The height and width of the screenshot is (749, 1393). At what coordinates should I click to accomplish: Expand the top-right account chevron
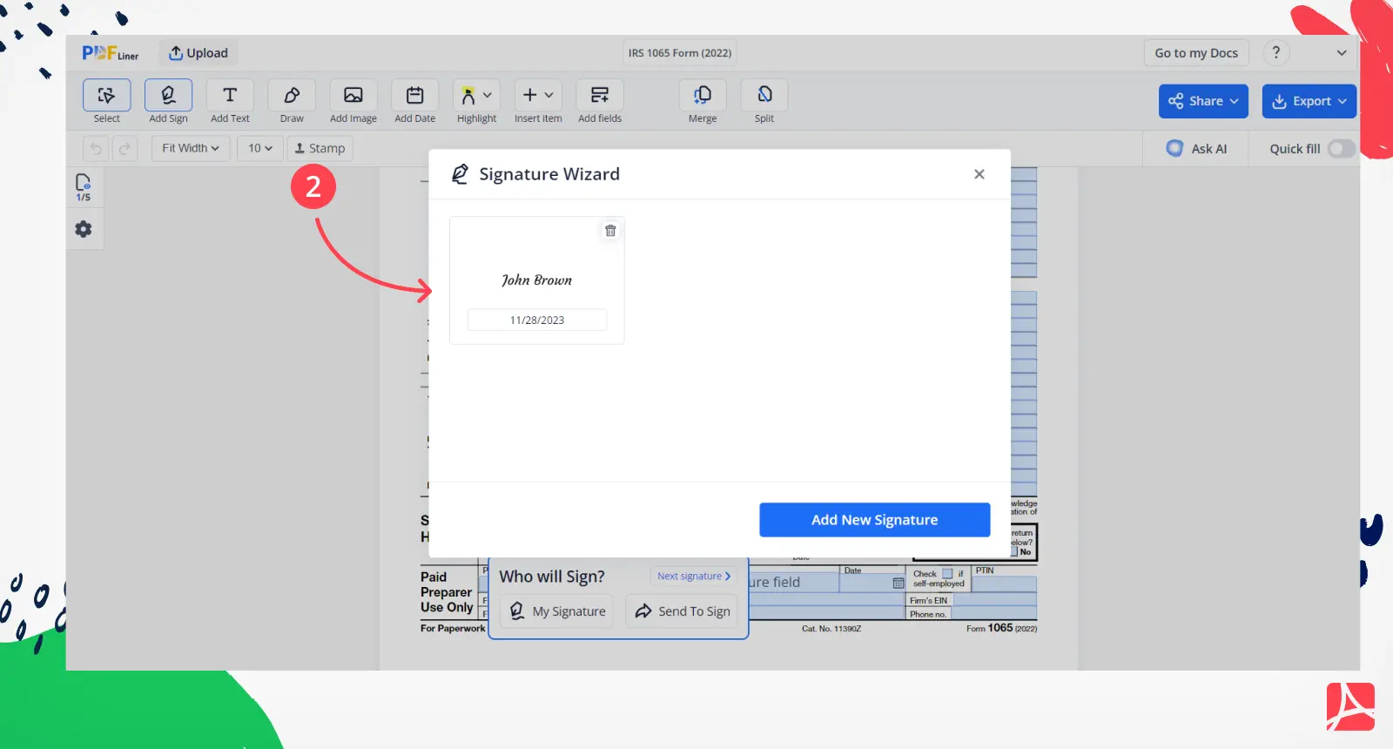coord(1342,53)
